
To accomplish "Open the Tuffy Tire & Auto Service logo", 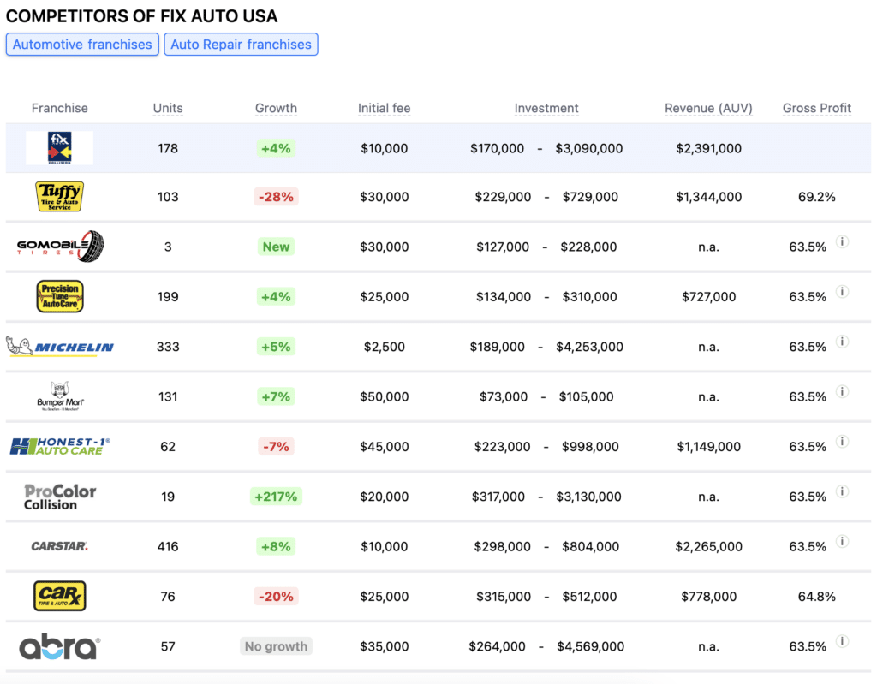I will (x=59, y=196).
